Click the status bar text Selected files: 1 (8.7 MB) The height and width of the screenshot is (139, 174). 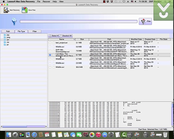[x=157, y=129]
